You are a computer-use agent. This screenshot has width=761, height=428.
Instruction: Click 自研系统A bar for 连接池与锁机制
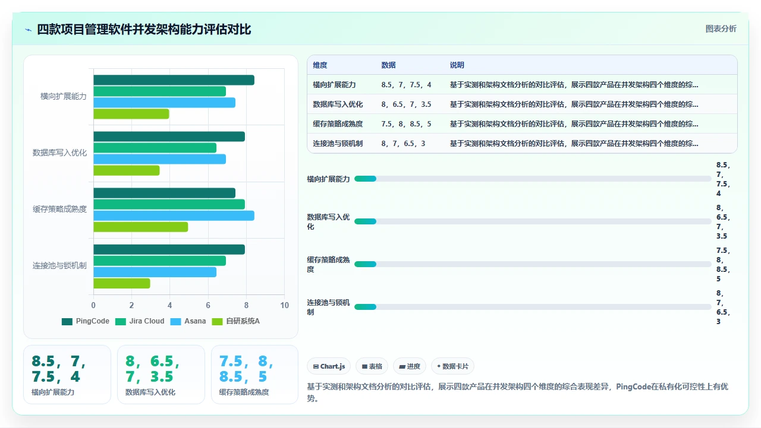[x=122, y=283]
